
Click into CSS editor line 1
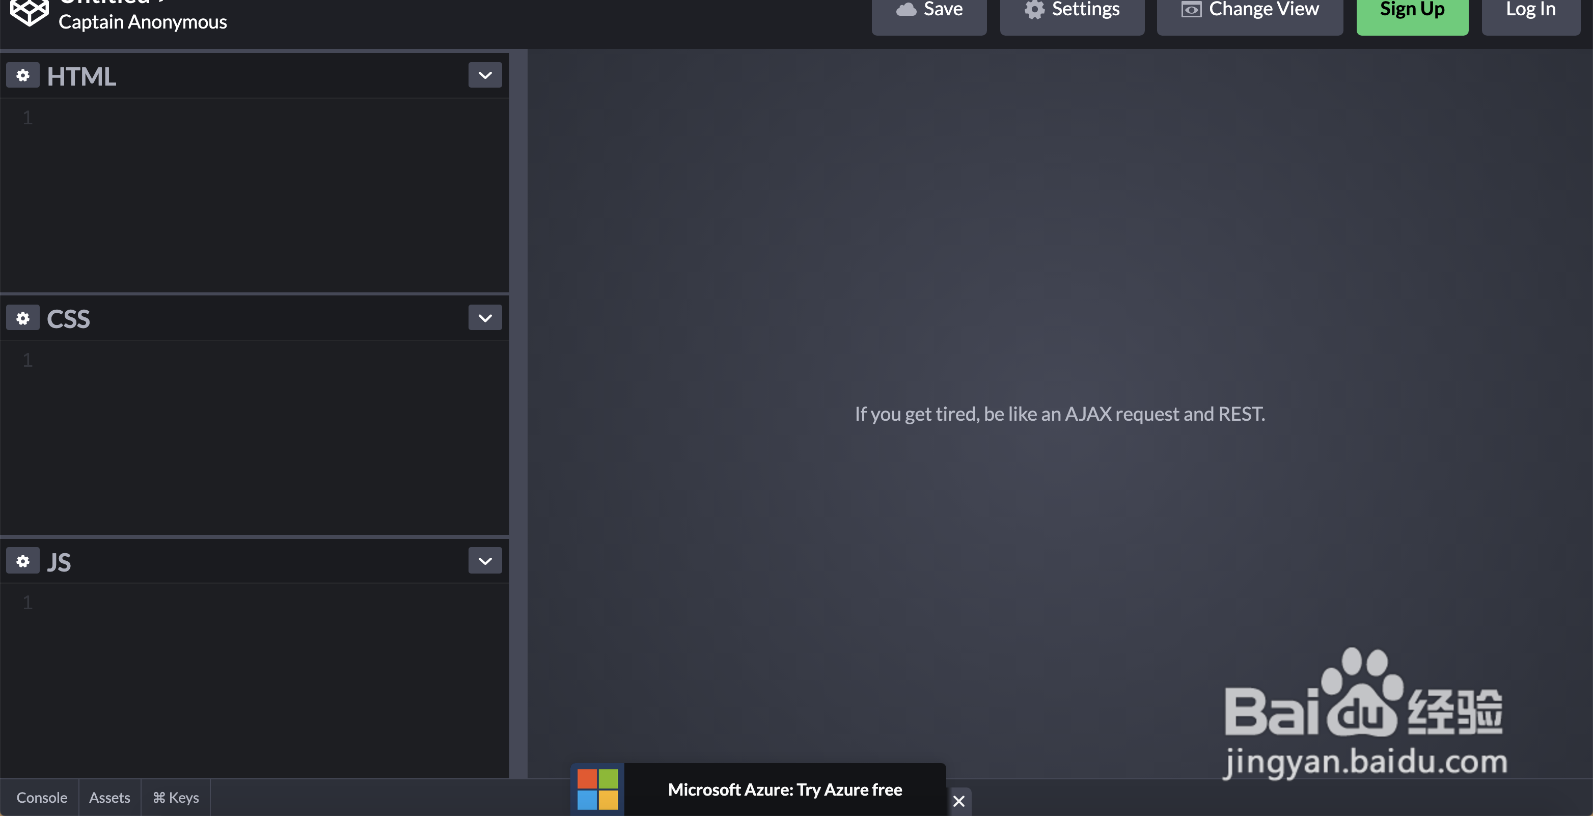(x=272, y=360)
